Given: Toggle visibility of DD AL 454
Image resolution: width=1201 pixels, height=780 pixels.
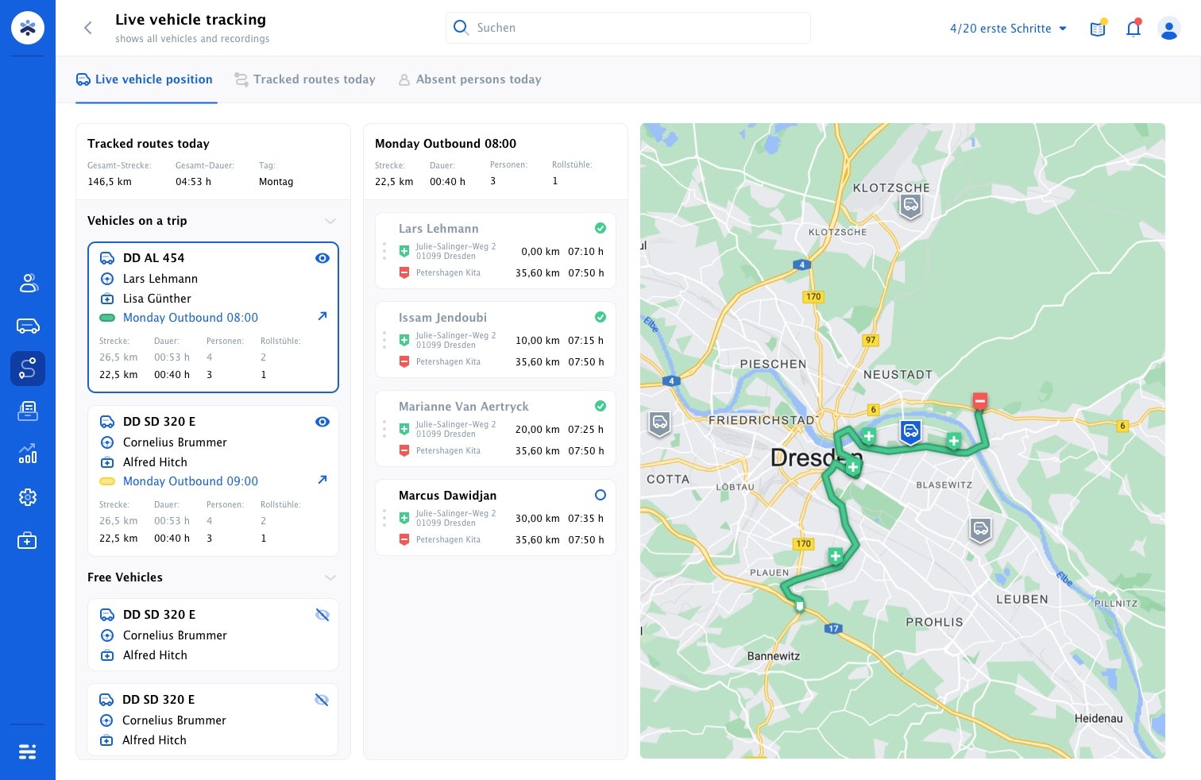Looking at the screenshot, I should point(322,258).
